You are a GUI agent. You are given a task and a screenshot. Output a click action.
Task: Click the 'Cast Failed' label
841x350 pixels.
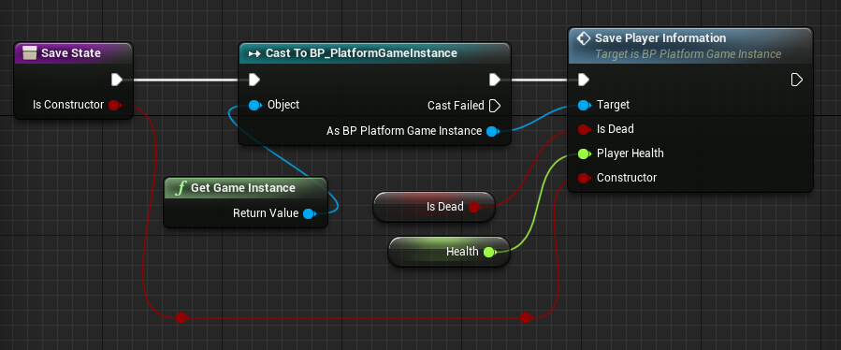456,106
